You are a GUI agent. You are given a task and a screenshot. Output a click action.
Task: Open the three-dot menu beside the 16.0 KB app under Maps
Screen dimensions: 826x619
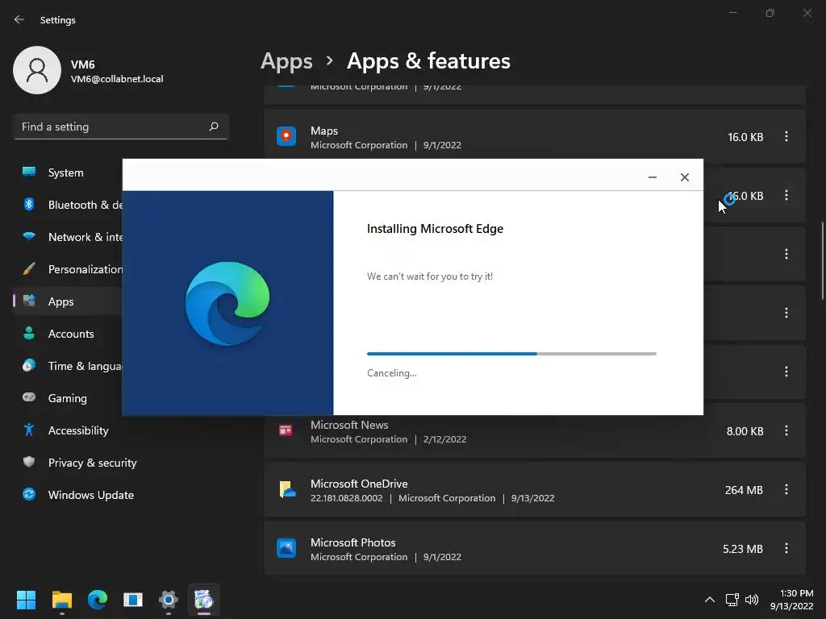(786, 195)
